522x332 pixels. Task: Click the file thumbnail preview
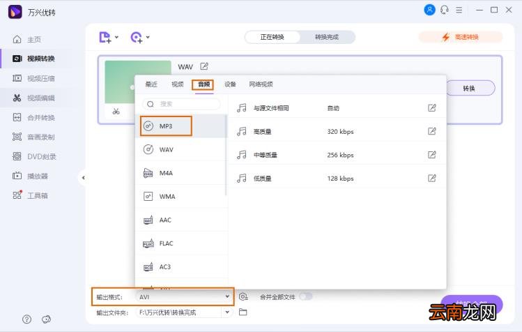tap(138, 82)
